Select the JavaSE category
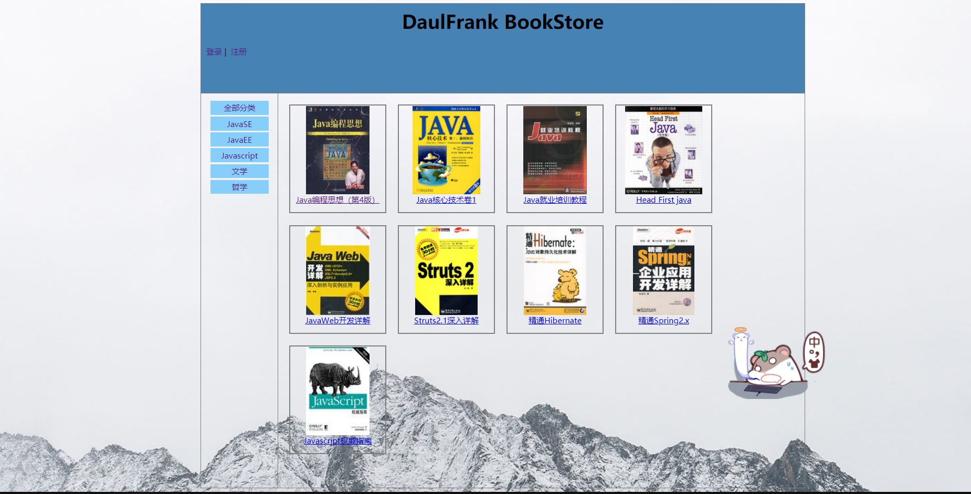Image resolution: width=971 pixels, height=494 pixels. coord(239,124)
